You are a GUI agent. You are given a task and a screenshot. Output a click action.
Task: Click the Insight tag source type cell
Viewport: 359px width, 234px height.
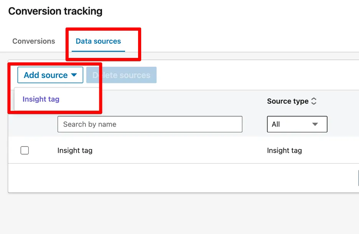pos(284,151)
